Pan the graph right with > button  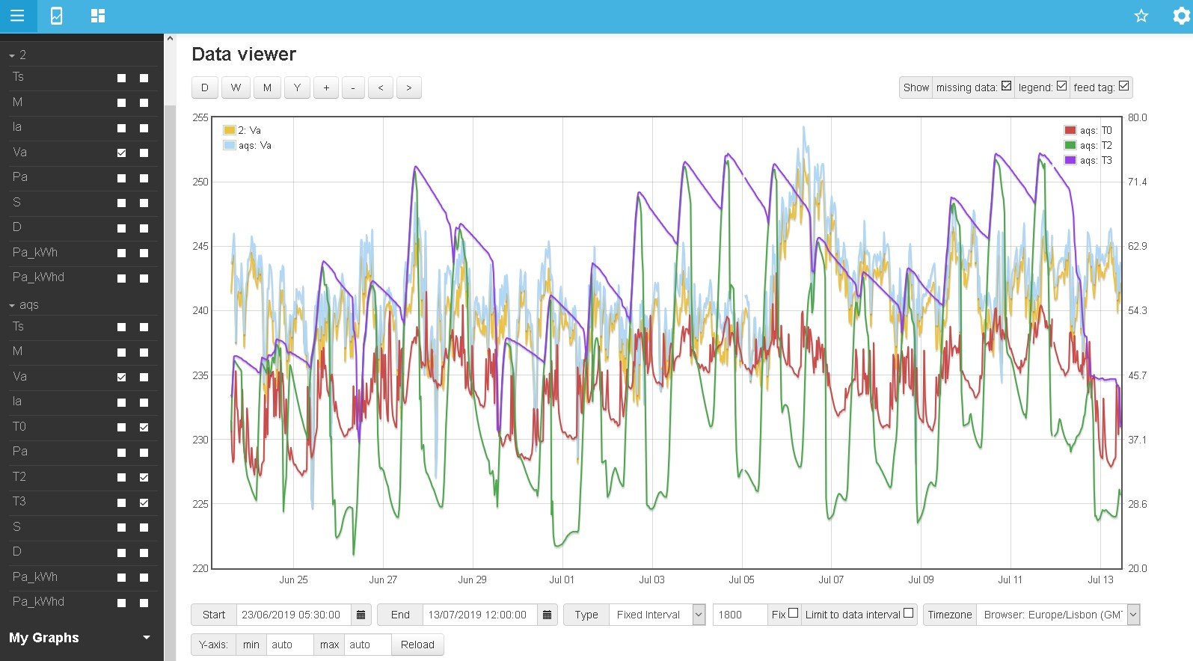[x=408, y=87]
